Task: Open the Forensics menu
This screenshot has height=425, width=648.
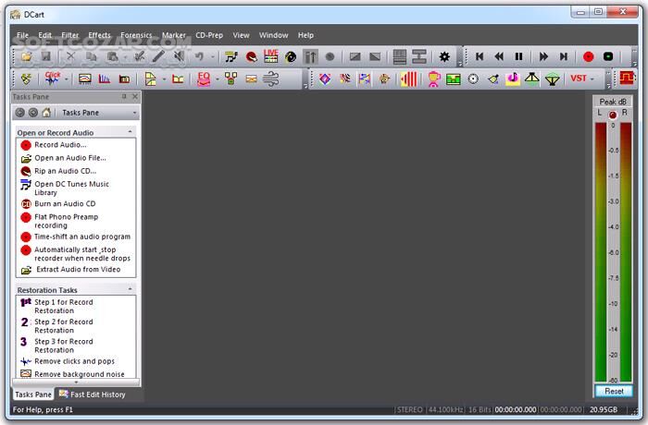Action: [x=135, y=35]
